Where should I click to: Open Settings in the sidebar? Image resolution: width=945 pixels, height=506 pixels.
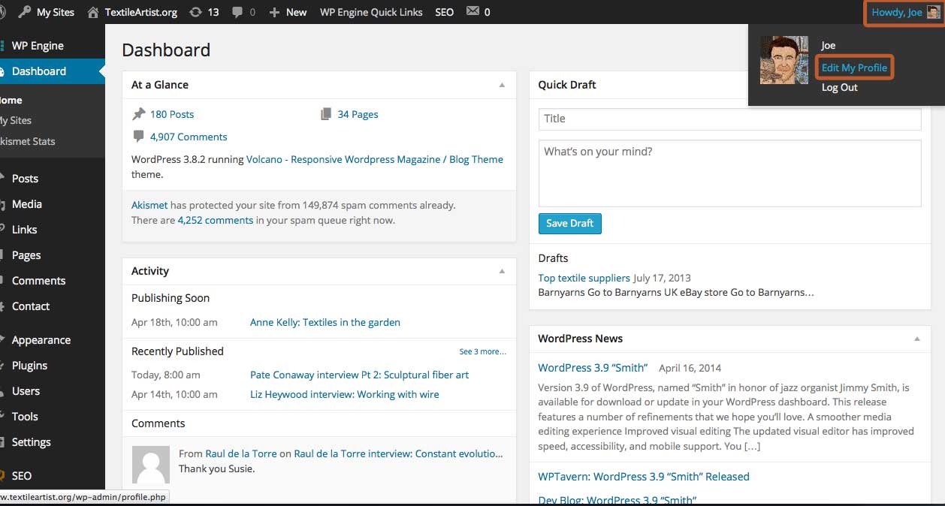tap(32, 442)
